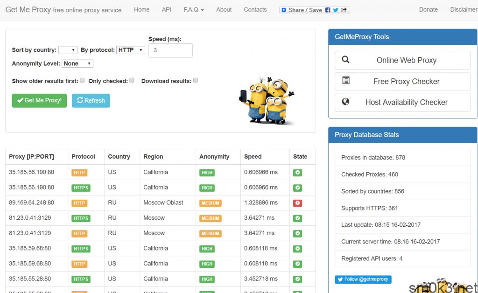Open Online Web Proxy tool
The width and height of the screenshot is (478, 293).
(403, 60)
